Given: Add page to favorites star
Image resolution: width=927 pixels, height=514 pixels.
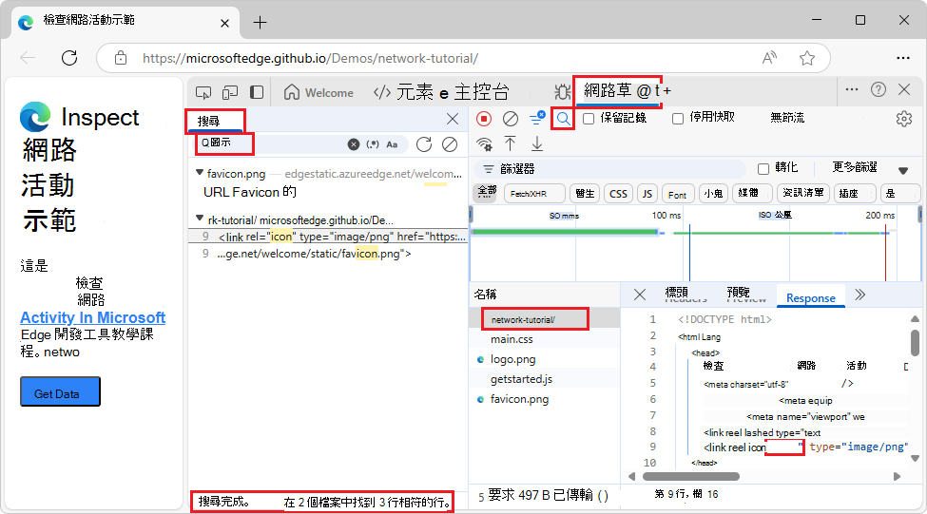Looking at the screenshot, I should (x=807, y=58).
